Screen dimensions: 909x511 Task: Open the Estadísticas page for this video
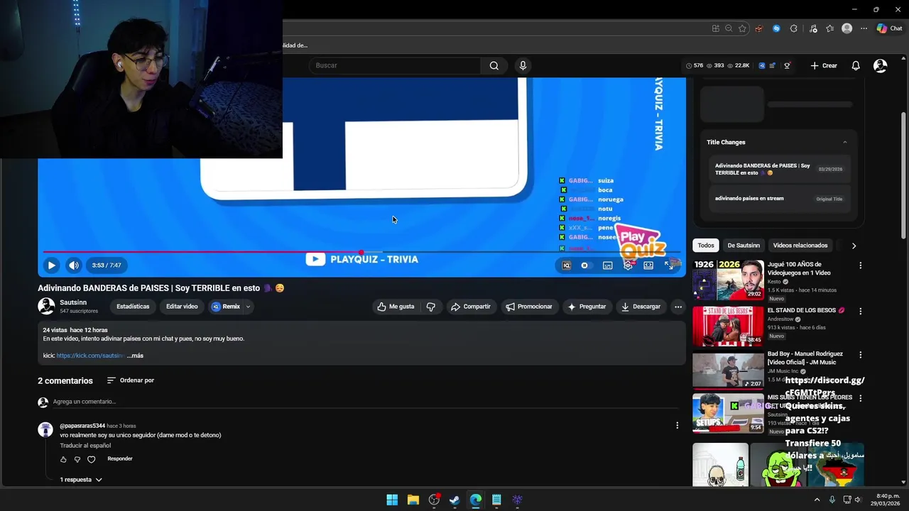click(133, 307)
